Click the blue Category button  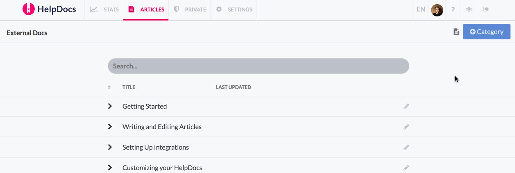click(x=487, y=32)
